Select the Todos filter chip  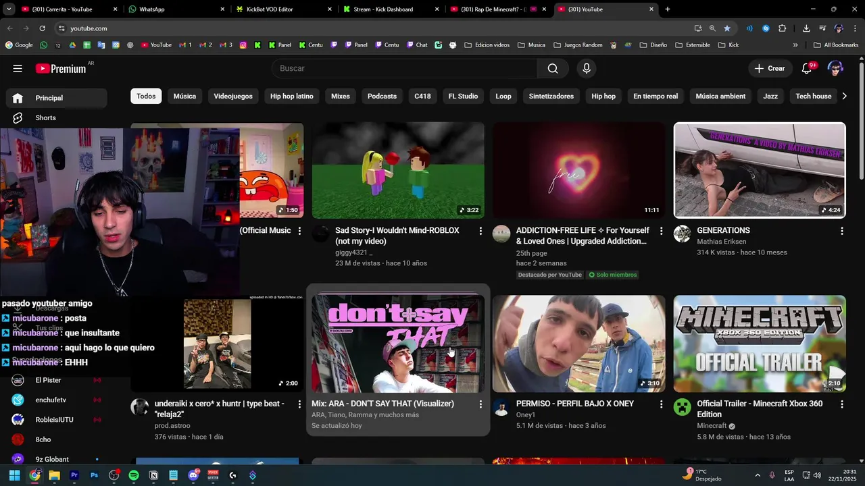[146, 96]
